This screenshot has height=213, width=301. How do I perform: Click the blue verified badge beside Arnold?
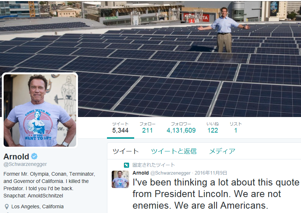(x=34, y=156)
